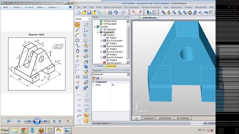The height and width of the screenshot is (134, 239).
Task: Open the Tools menu
Action: [166, 7]
